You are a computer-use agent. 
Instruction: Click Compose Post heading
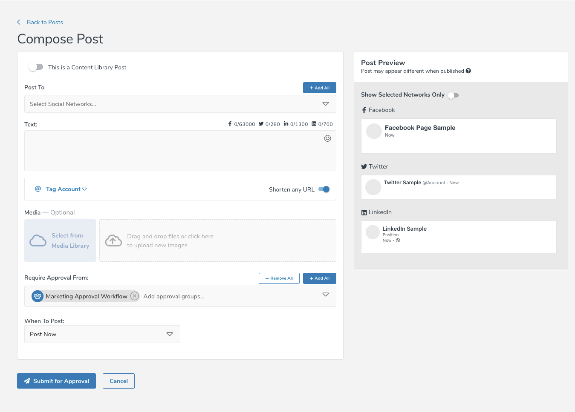pos(60,39)
